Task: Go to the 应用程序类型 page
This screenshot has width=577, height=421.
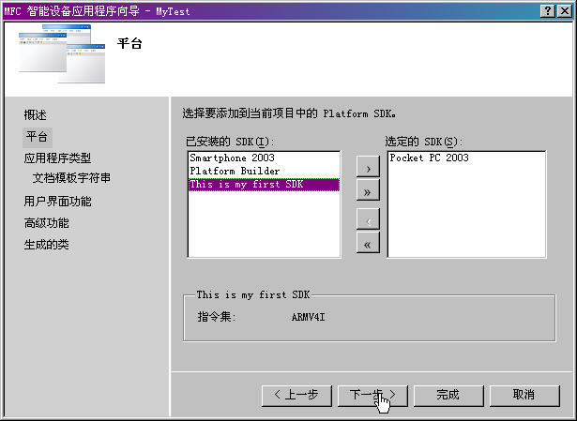Action: (57, 158)
